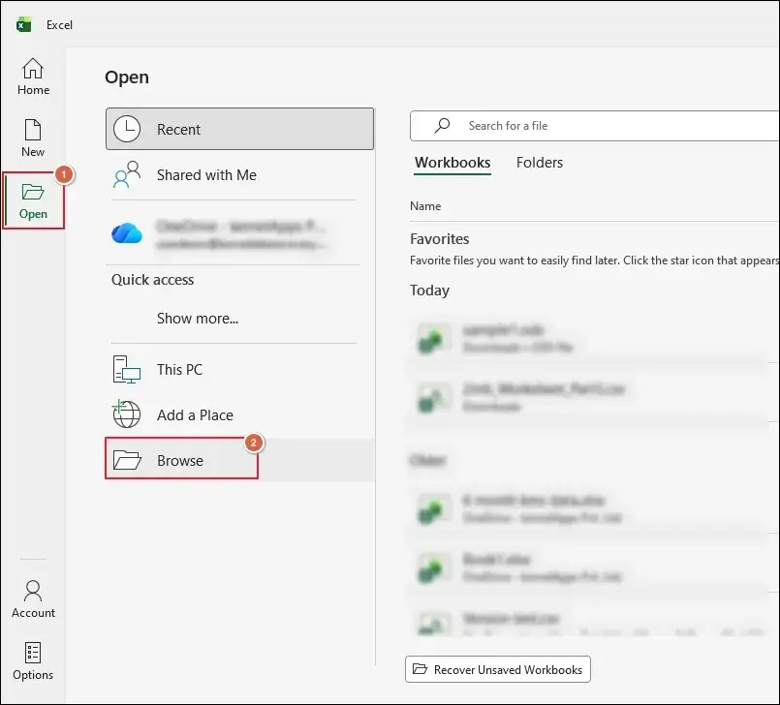Open the Account page

click(x=33, y=599)
